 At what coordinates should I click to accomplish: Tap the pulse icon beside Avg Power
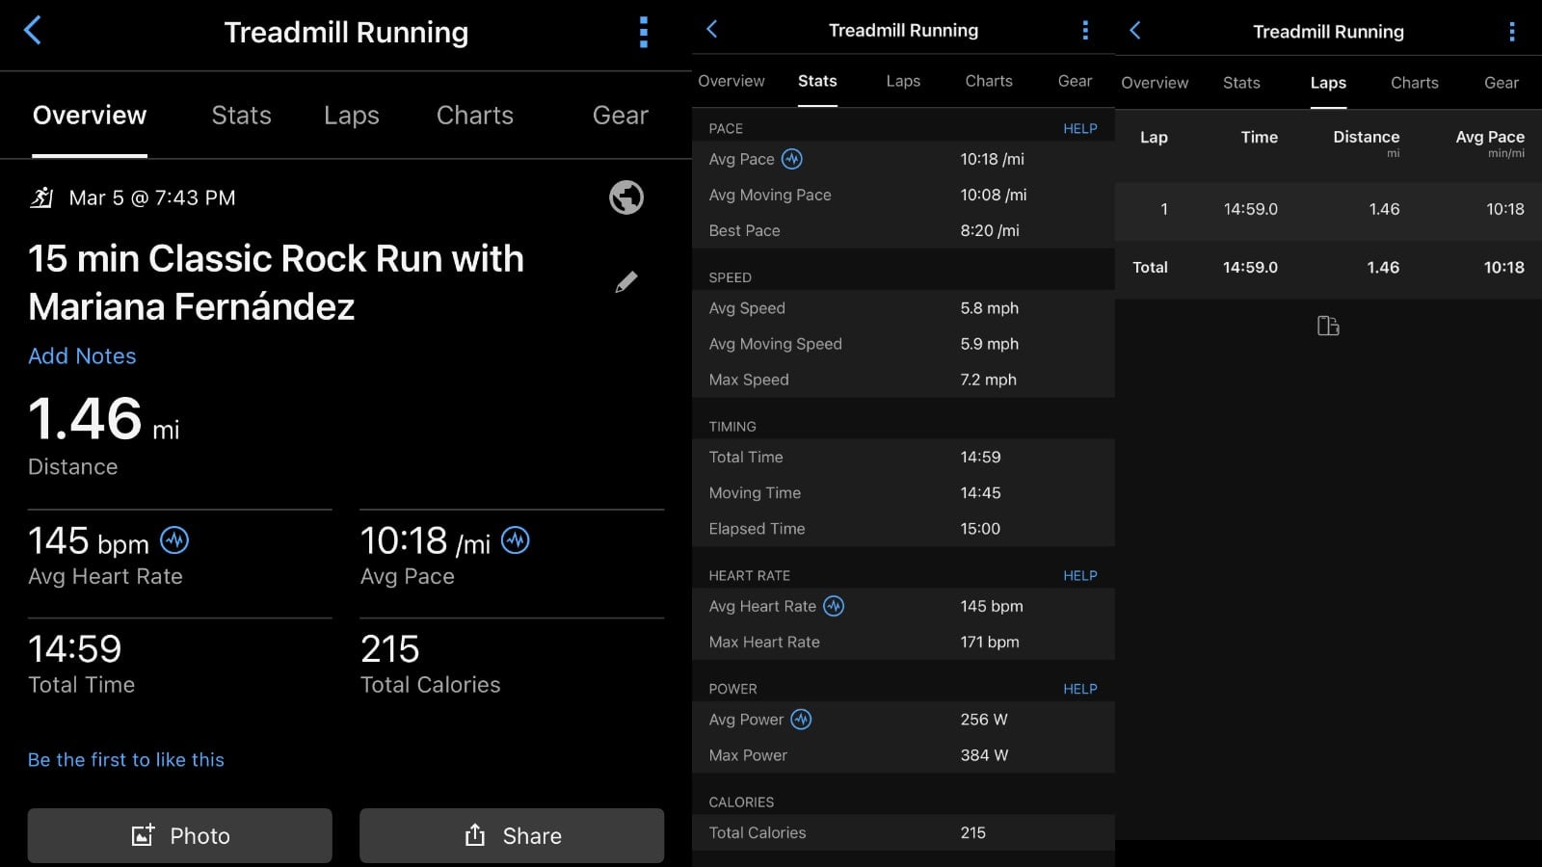[801, 720]
